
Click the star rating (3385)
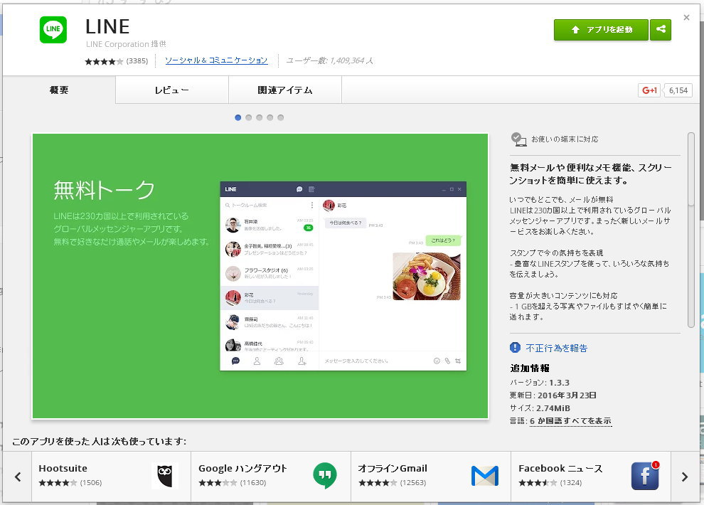pyautogui.click(x=117, y=61)
